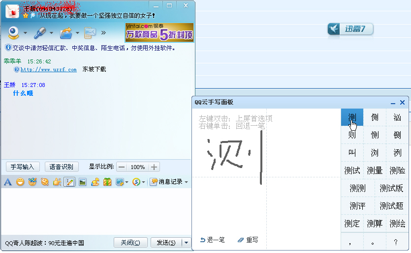
Task: Click the 语音识别 button
Action: click(x=62, y=167)
